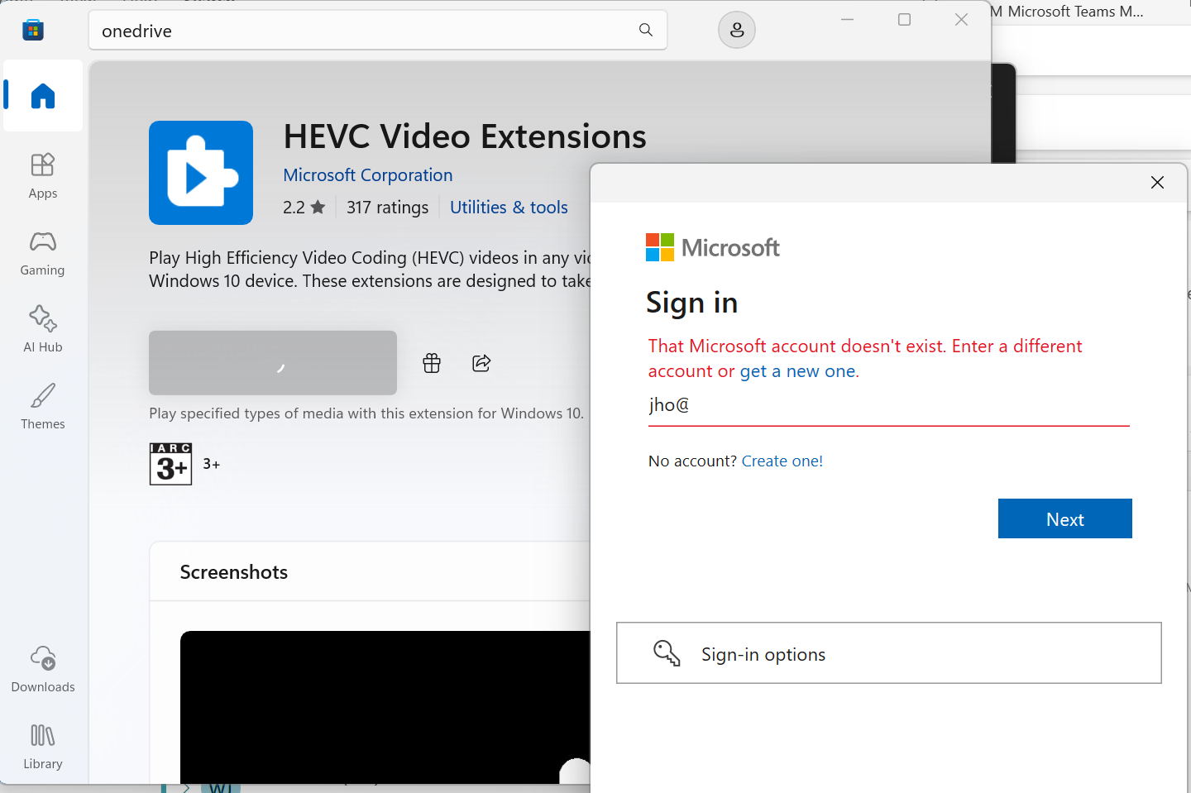Click the search magnifier icon

click(646, 31)
